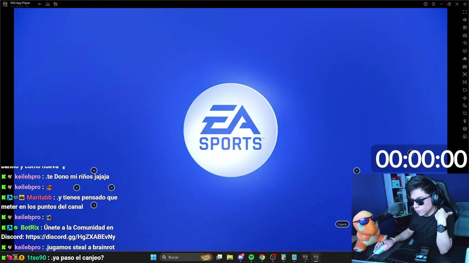Toggle cursor lock icon in sidebar
The width and height of the screenshot is (469, 263).
tap(465, 27)
